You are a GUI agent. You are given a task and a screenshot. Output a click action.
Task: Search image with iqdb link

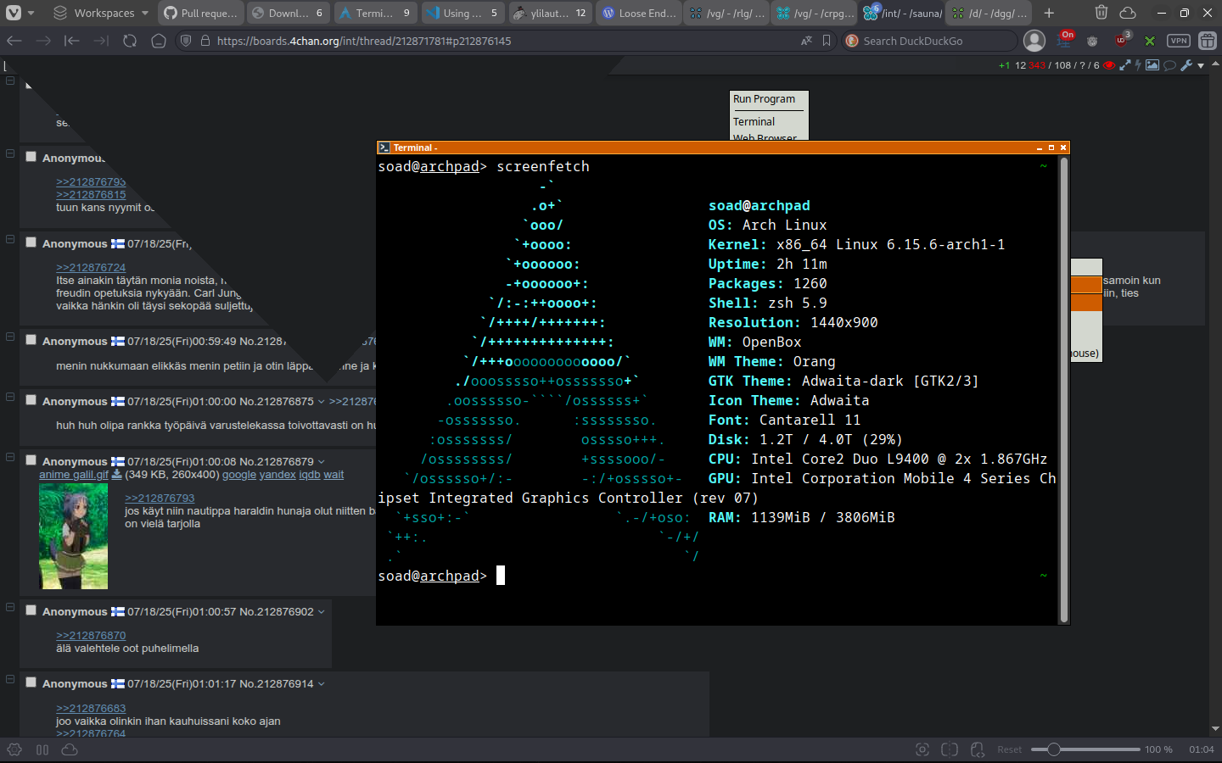(x=310, y=475)
